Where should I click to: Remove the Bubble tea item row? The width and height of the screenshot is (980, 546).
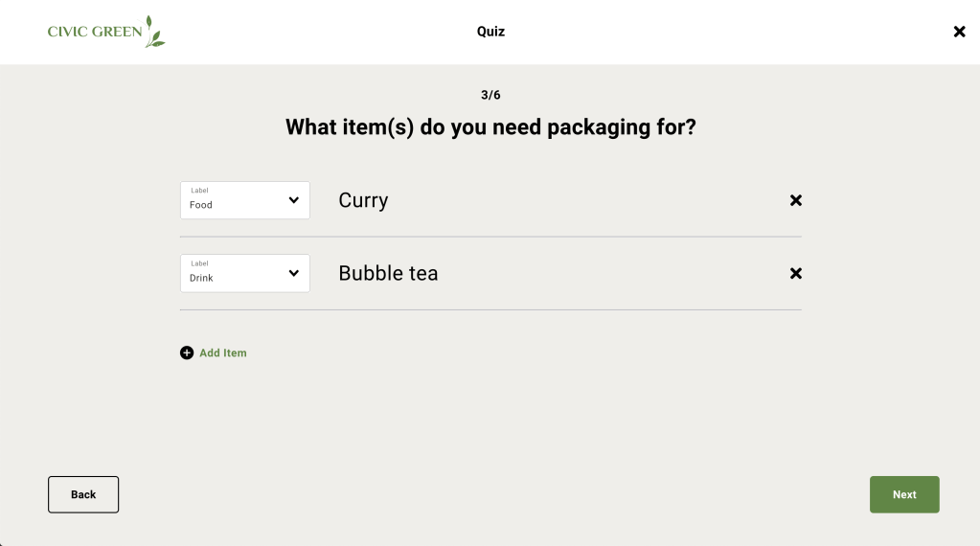click(x=795, y=273)
